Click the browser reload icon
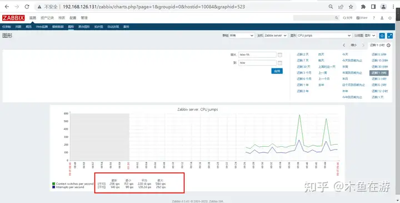Viewport: 400px width, 203px height. point(27,7)
